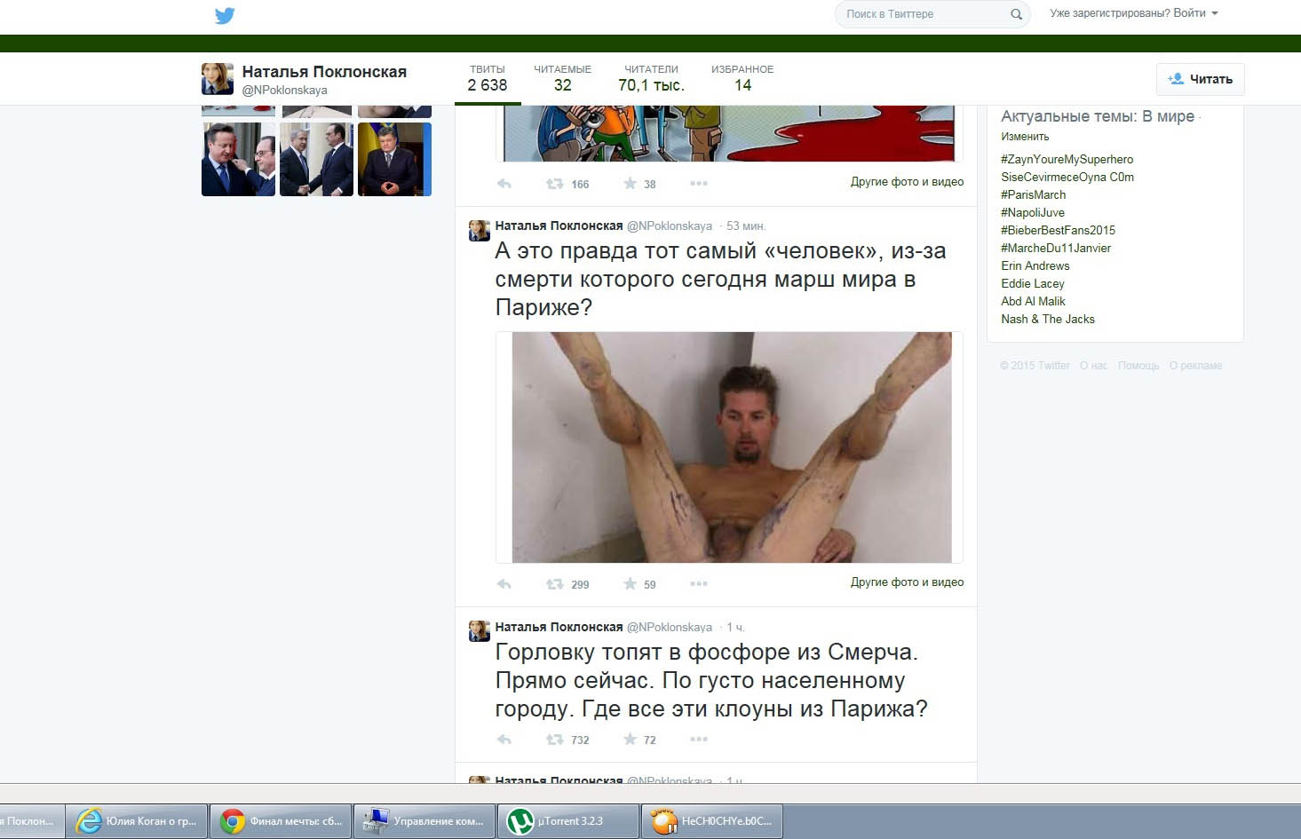
Task: Open Chrome Финал мечты taskbar item
Action: 282,821
